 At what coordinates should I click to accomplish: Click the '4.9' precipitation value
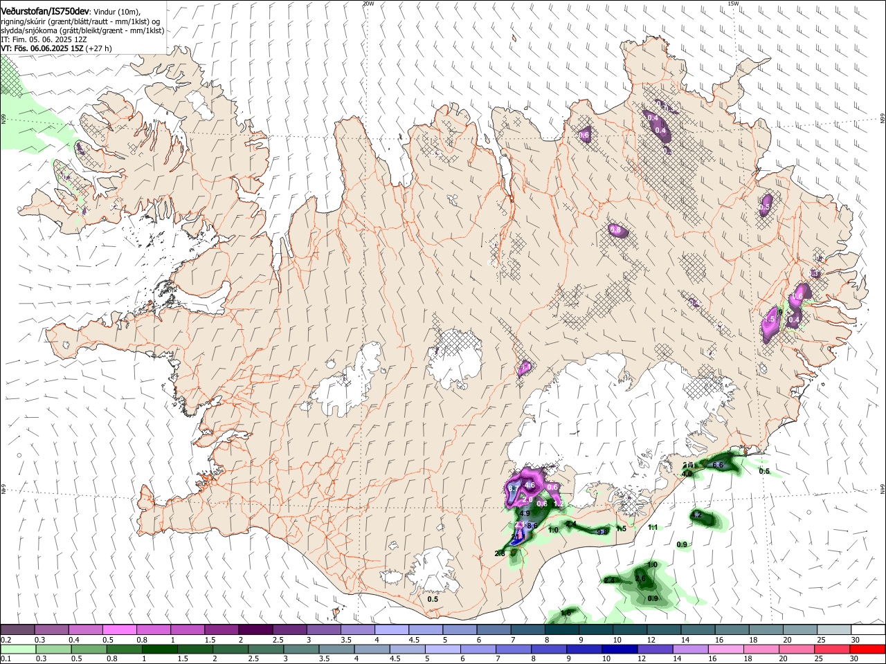tap(524, 513)
